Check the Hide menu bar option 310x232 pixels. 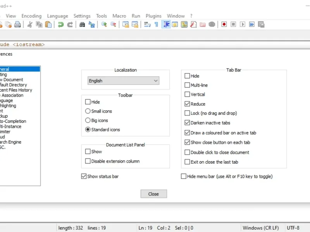[x=183, y=176]
